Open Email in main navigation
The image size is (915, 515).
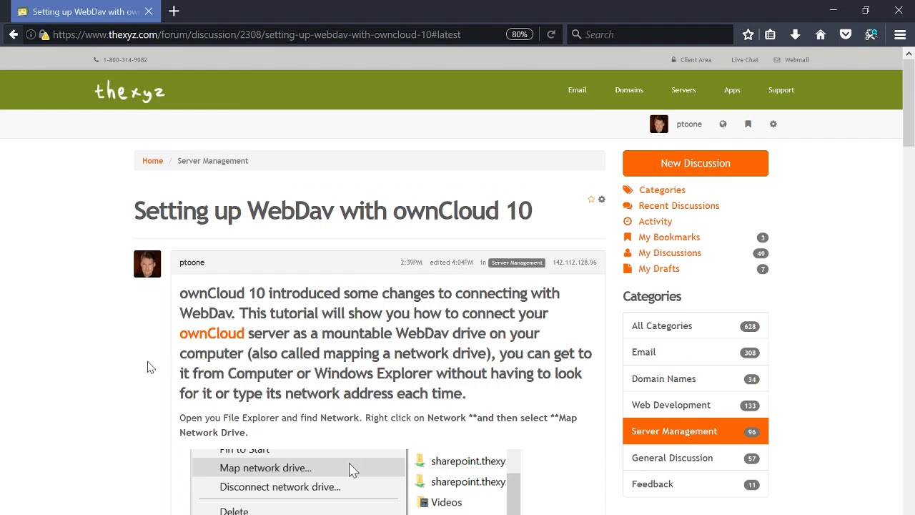tap(577, 90)
